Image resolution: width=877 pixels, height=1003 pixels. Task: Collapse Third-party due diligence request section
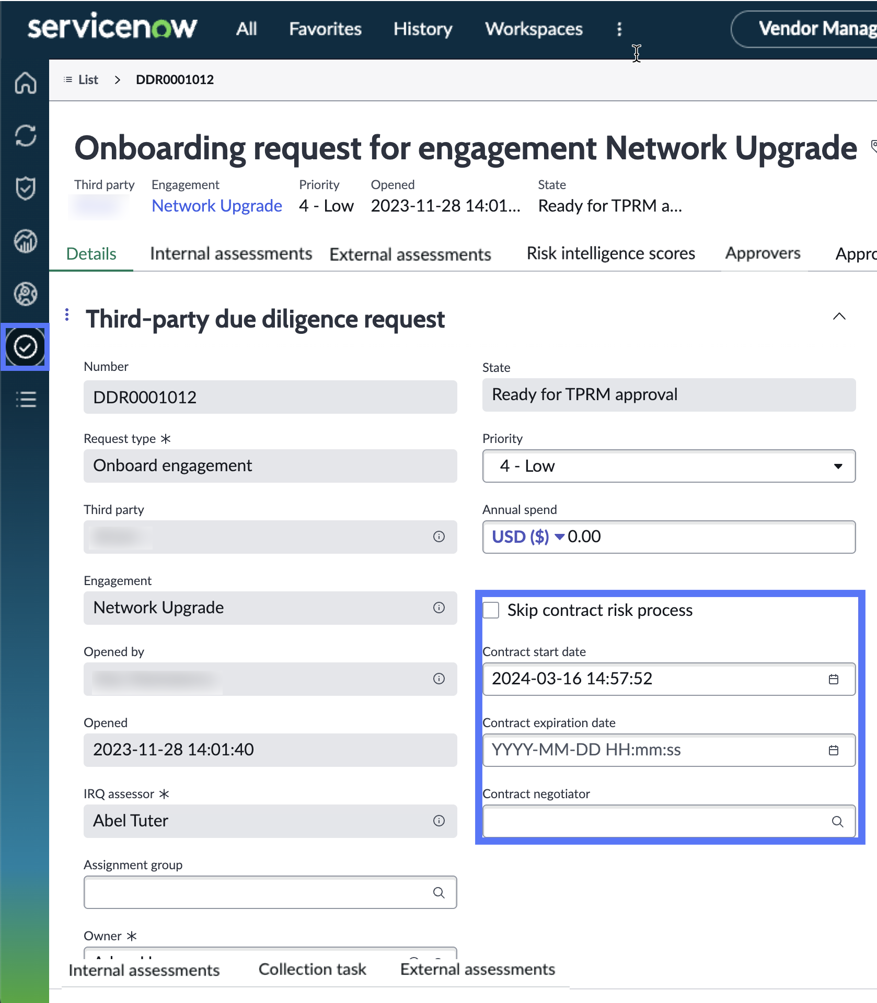839,317
